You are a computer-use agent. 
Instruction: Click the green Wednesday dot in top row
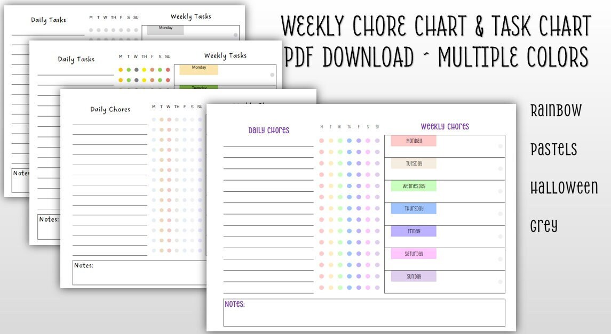click(340, 140)
